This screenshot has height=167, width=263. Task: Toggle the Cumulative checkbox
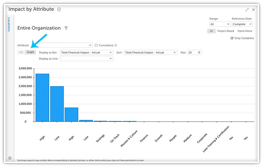point(96,45)
